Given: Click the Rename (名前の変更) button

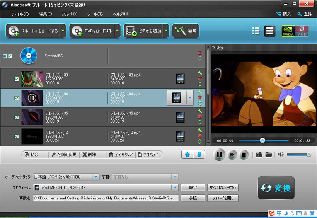Looking at the screenshot, I should (x=64, y=155).
